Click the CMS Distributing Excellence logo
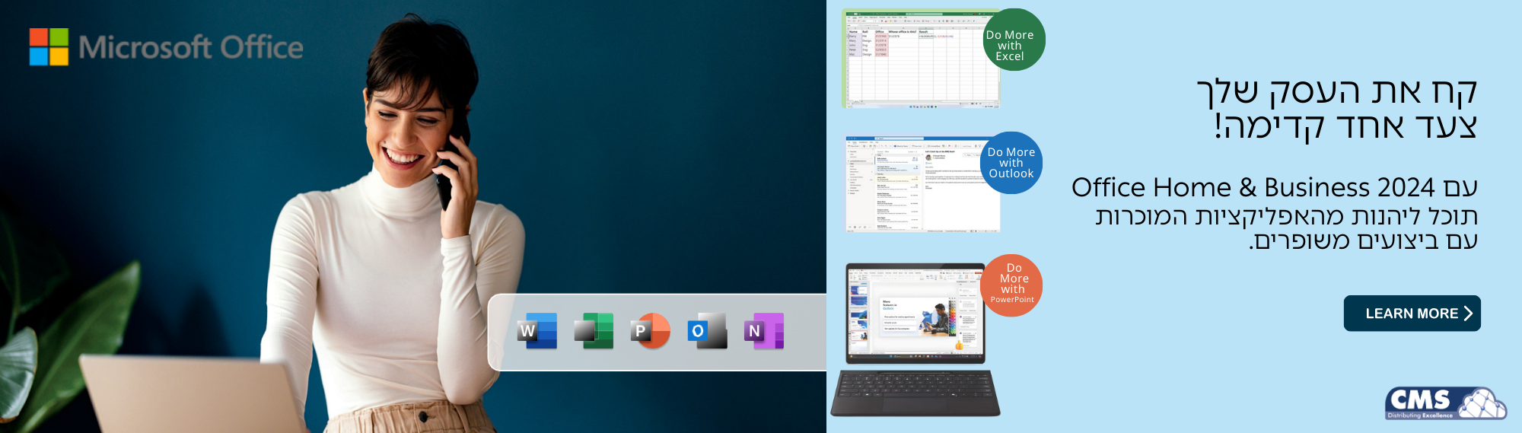 click(1444, 403)
